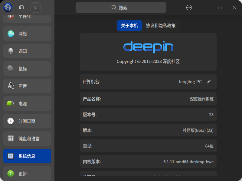
Task: Open 键盘和语言 keyboard icon
Action: tap(11, 138)
